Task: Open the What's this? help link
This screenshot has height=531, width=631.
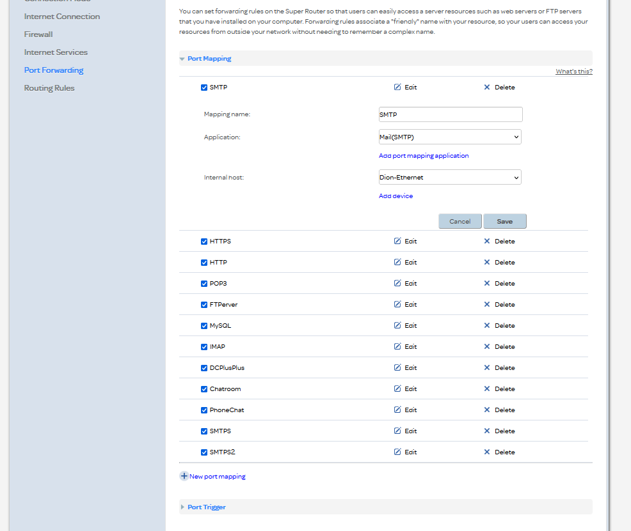Action: tap(573, 72)
